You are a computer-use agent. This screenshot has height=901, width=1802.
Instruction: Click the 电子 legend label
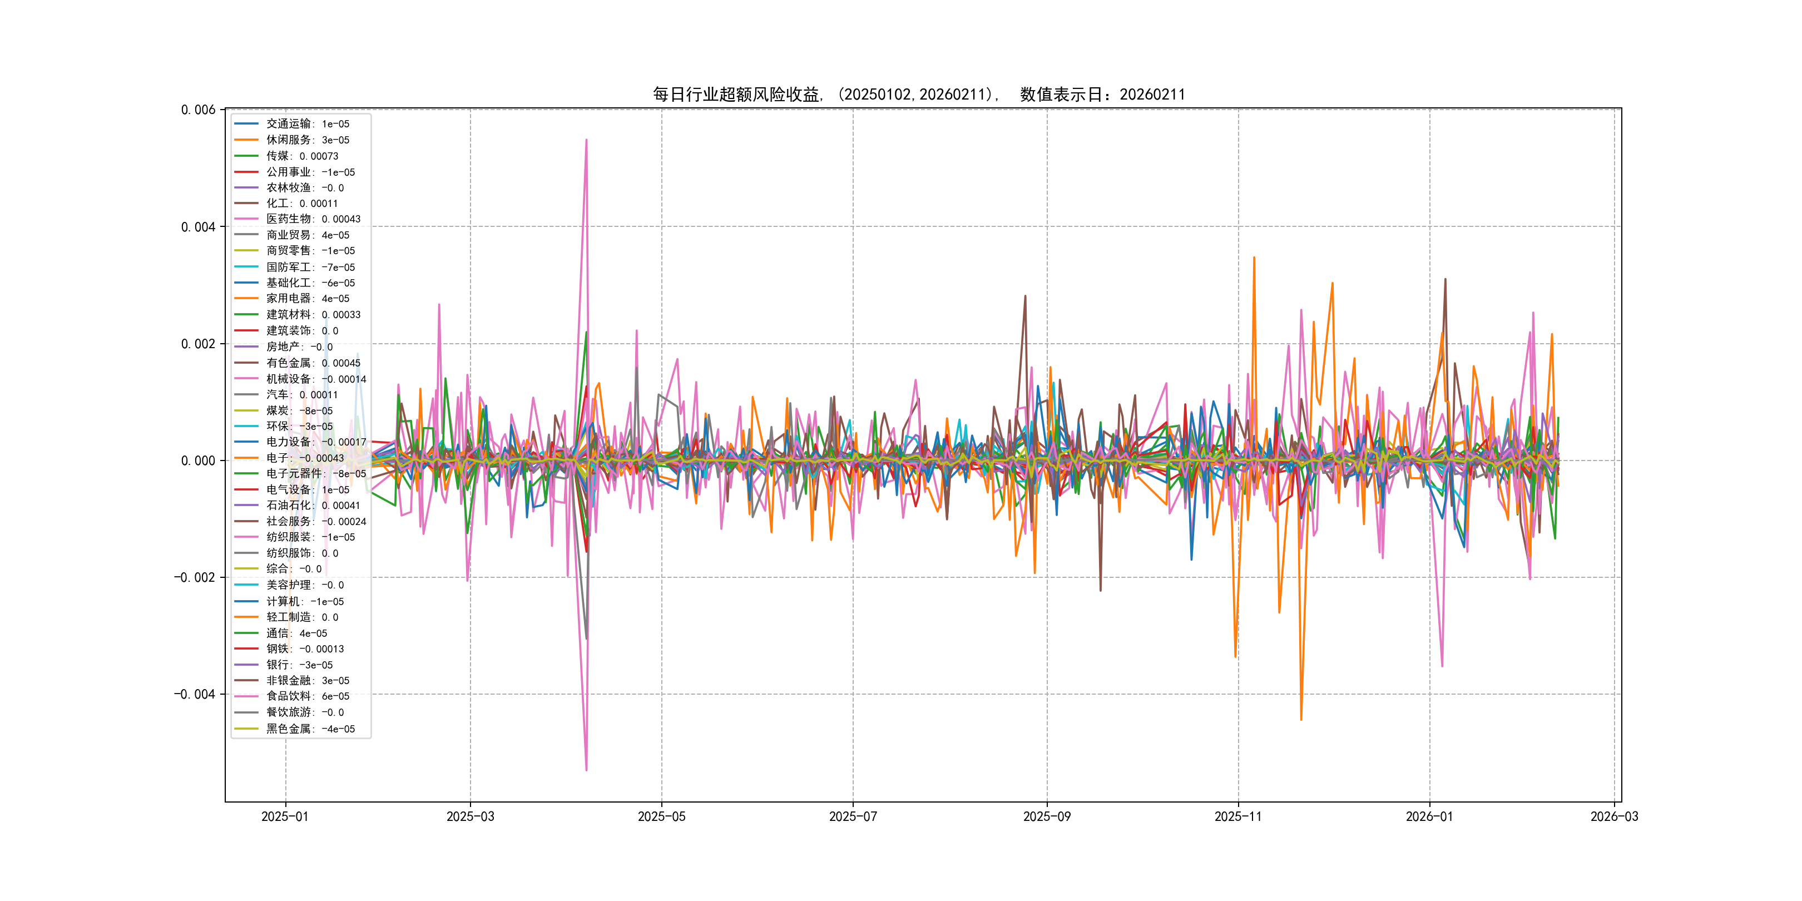point(304,458)
